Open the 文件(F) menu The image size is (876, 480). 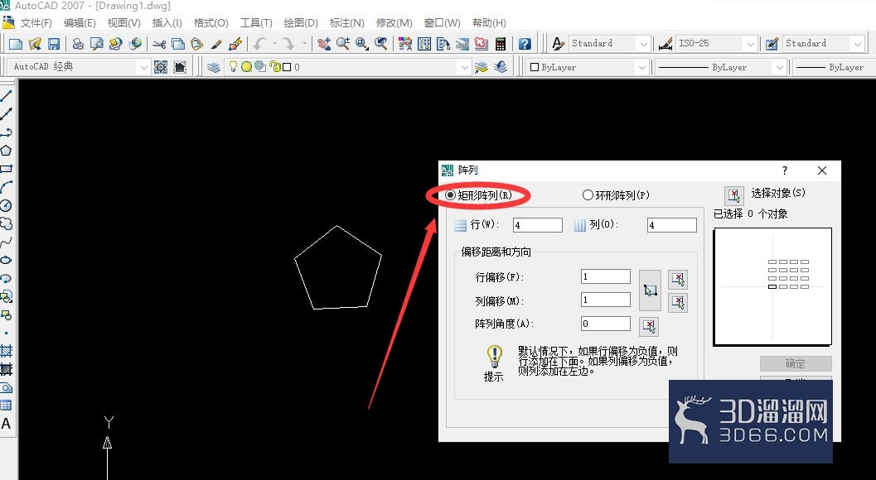click(x=36, y=23)
